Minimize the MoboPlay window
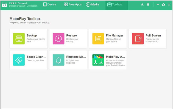This screenshot has width=173, height=110. 158,5
